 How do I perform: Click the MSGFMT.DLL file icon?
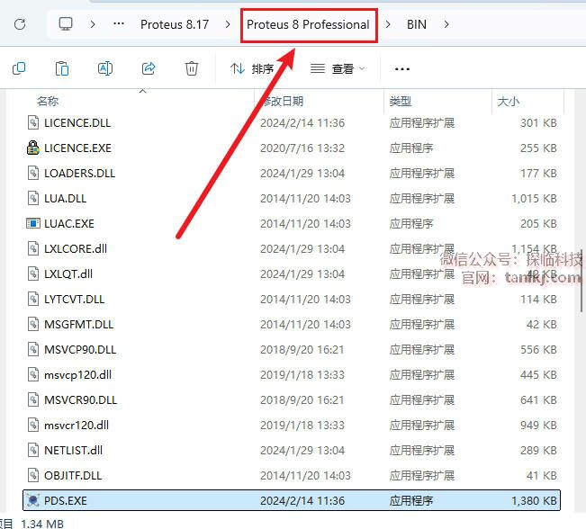(x=33, y=324)
